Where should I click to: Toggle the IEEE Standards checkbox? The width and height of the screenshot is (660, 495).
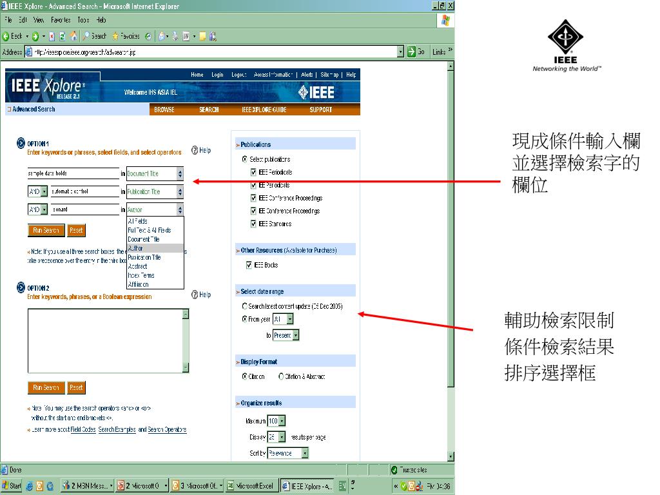pos(253,224)
